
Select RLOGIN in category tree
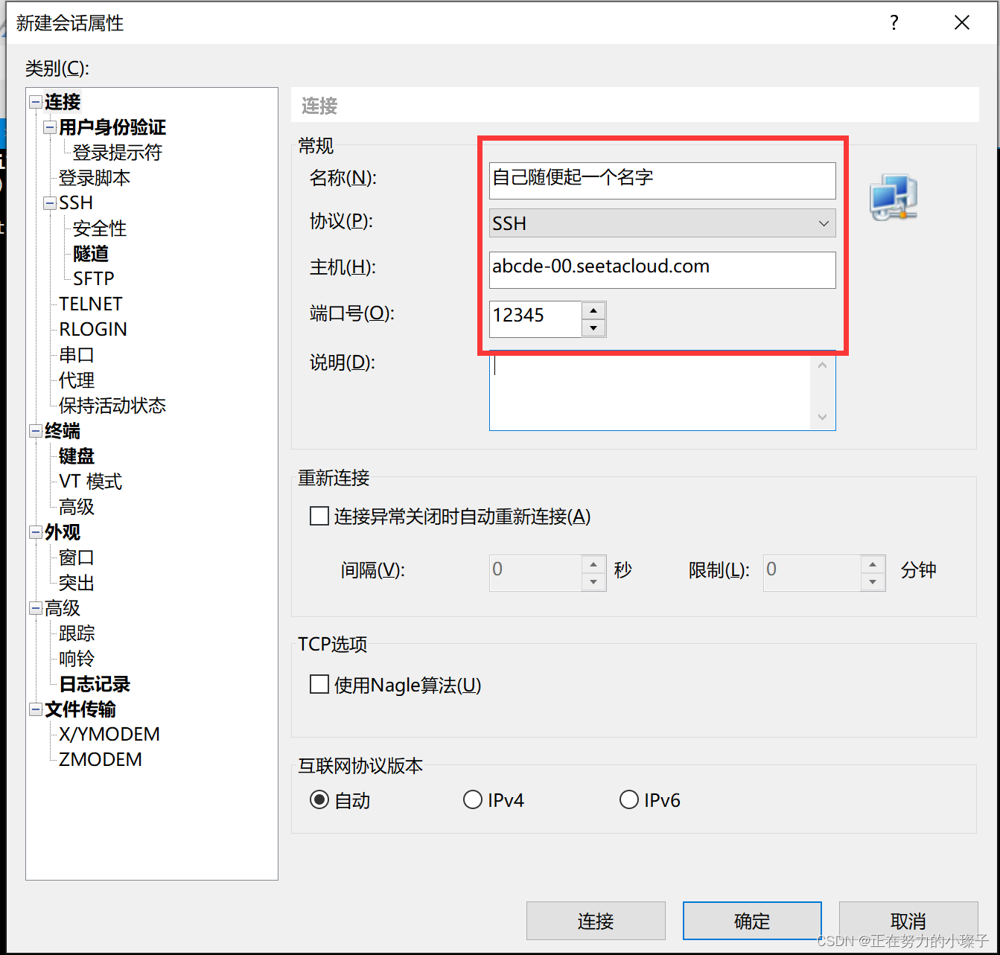93,330
